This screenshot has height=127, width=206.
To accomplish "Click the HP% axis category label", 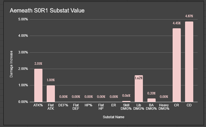I will tap(88, 105).
